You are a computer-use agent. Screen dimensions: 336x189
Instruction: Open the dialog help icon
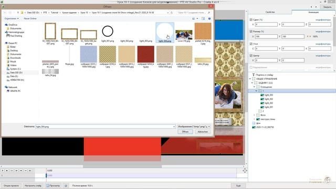209,19
